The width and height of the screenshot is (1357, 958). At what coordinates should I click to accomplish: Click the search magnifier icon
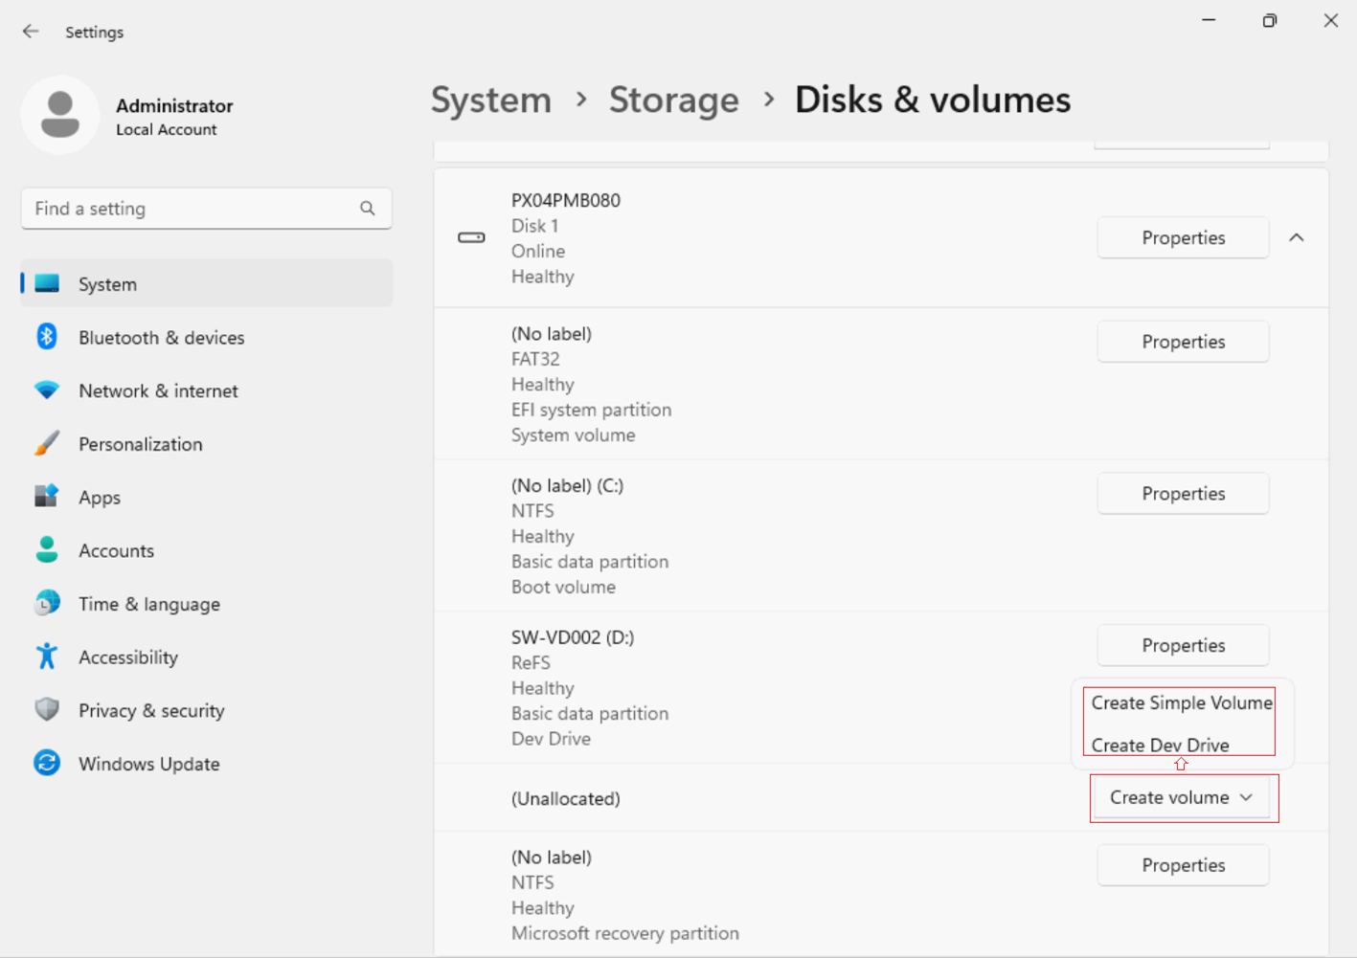[x=368, y=209]
